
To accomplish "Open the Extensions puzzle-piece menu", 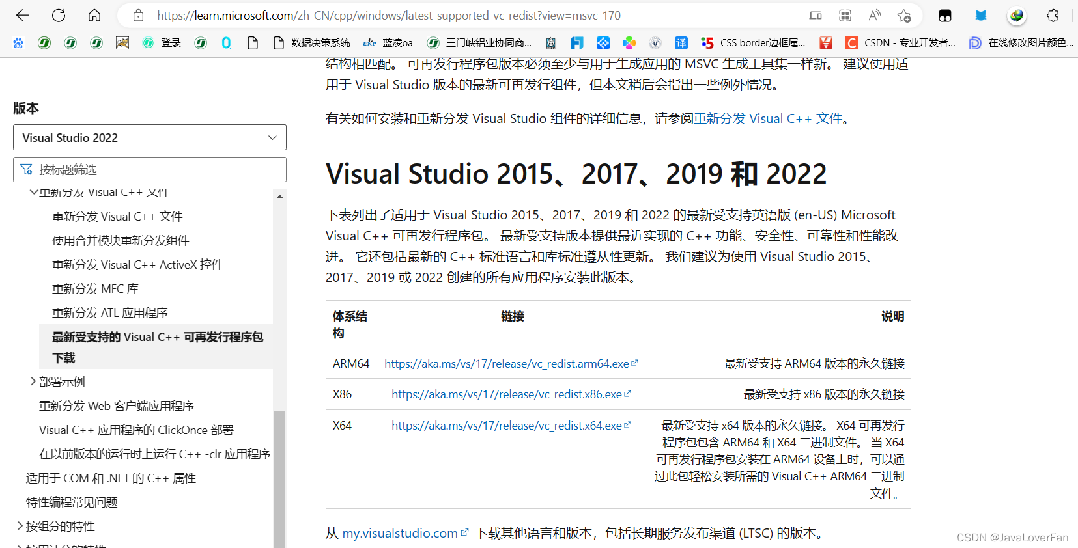I will click(1053, 16).
